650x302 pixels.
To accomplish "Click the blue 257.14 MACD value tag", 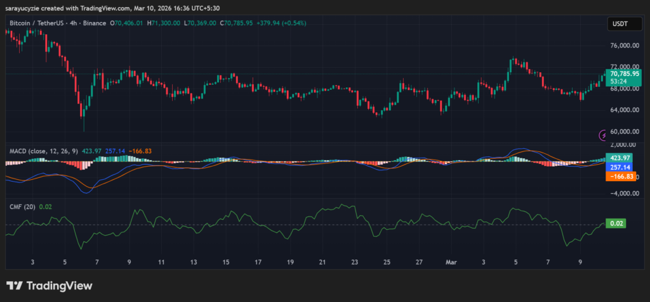I will (619, 167).
